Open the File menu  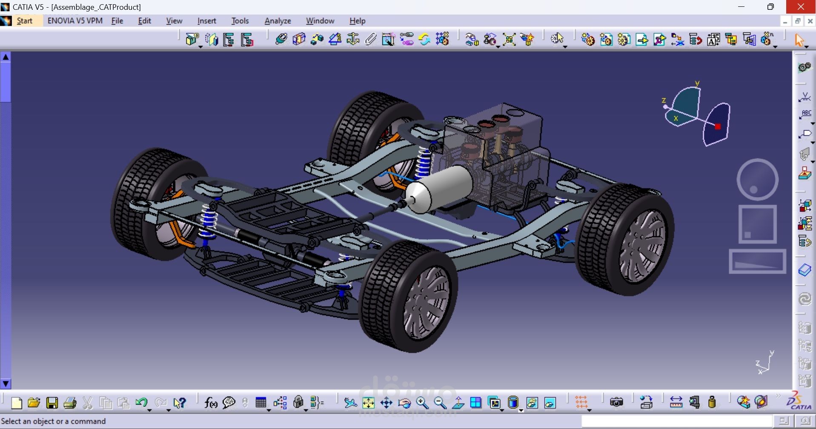click(x=117, y=21)
